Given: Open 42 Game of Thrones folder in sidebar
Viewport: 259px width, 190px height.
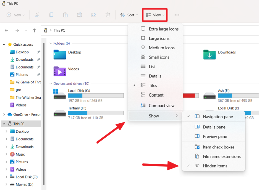Looking at the screenshot, I should coord(25,82).
